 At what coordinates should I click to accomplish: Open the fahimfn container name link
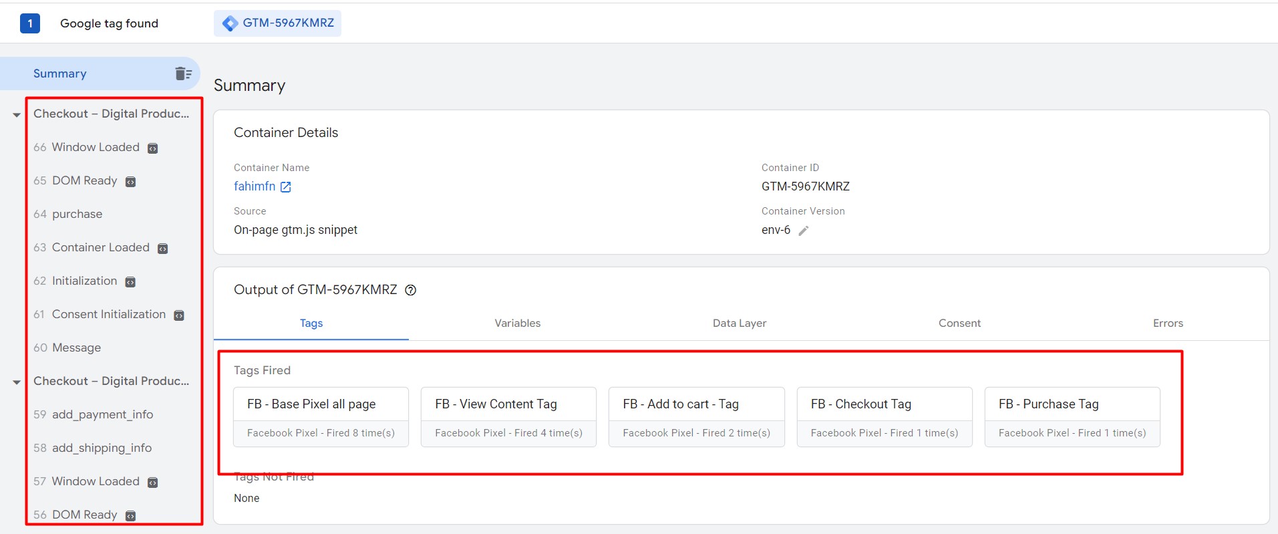click(255, 186)
